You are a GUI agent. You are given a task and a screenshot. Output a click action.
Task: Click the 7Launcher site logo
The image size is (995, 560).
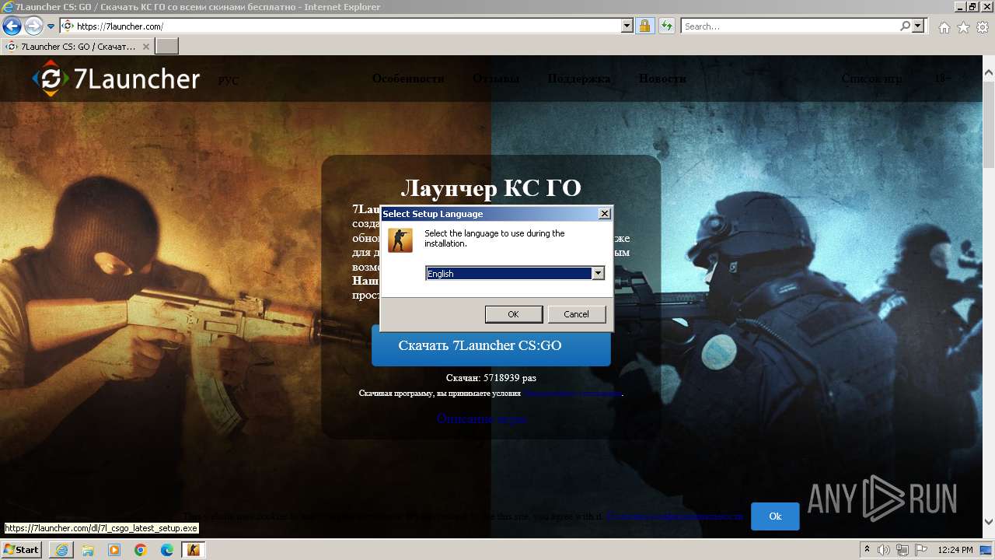click(117, 79)
